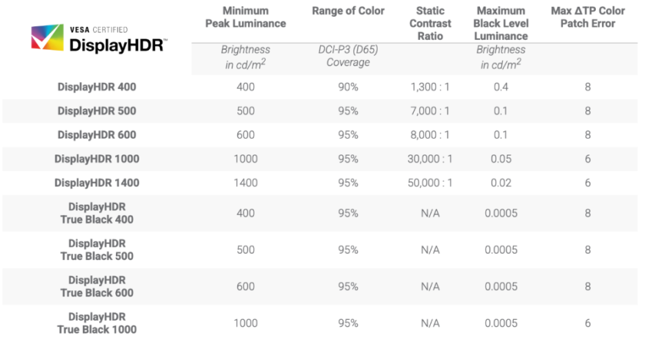The width and height of the screenshot is (662, 353).
Task: Click the 0.02 black level luminance value
Action: click(x=501, y=183)
